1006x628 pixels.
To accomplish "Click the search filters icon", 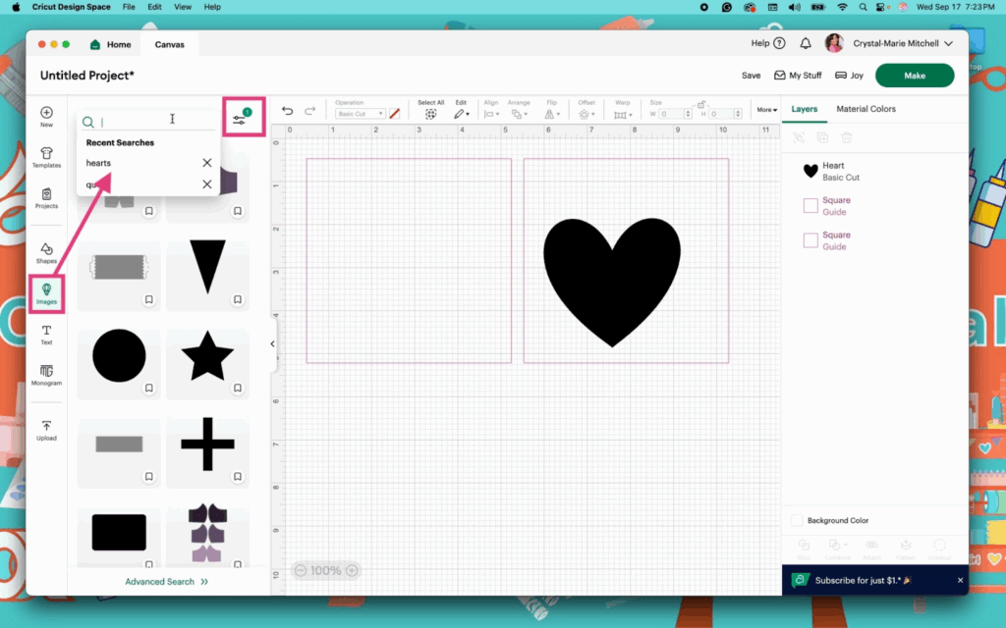I will pos(240,120).
